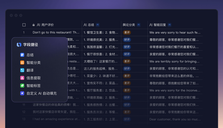Open the 舆论分类 column header
This screenshot has width=223, height=128.
(129, 25)
